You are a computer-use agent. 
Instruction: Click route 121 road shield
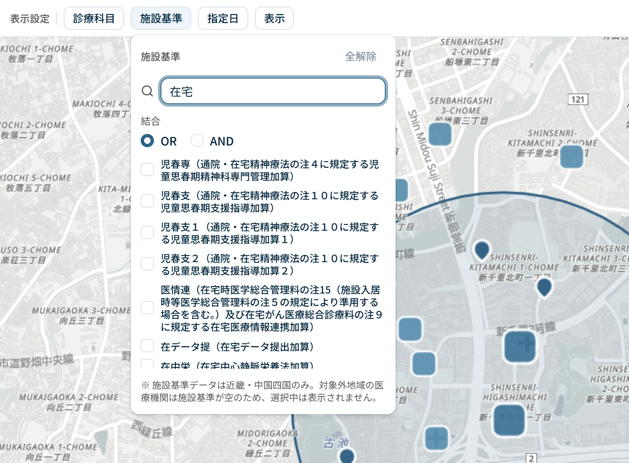pos(577,99)
